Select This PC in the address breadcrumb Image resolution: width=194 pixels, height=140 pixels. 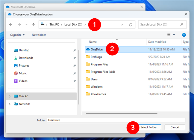click(54, 24)
